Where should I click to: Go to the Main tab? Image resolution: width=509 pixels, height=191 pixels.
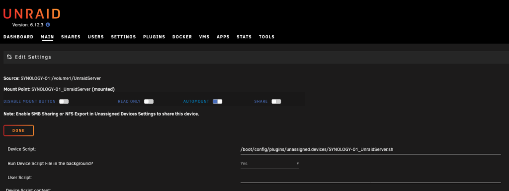pyautogui.click(x=47, y=37)
